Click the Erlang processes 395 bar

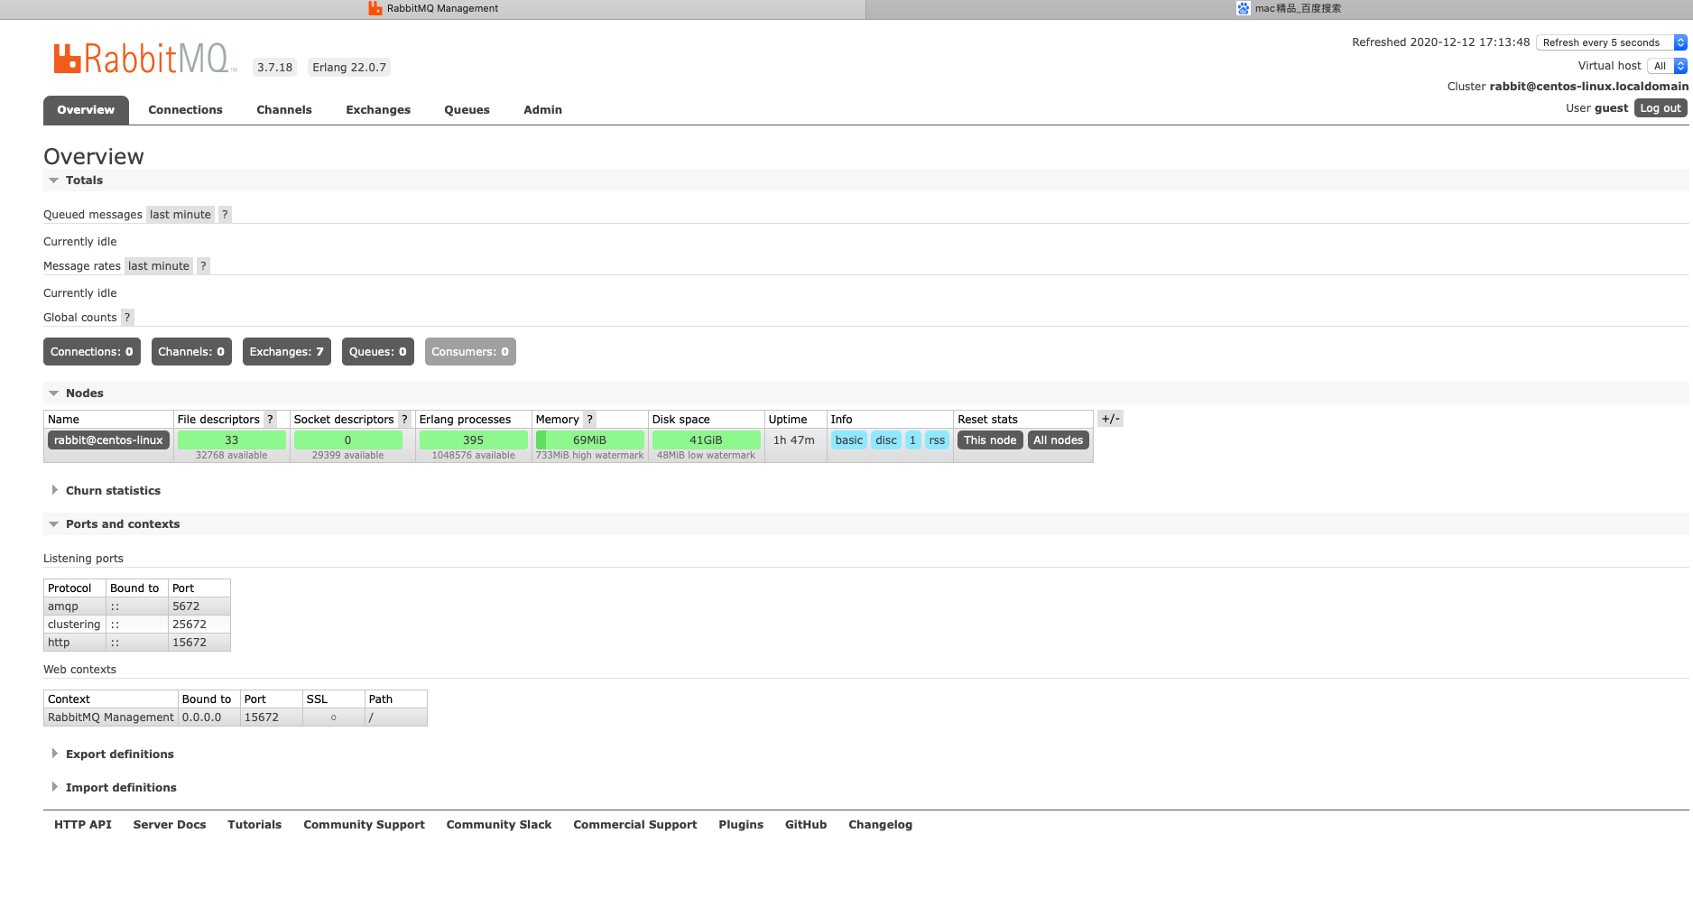[474, 440]
